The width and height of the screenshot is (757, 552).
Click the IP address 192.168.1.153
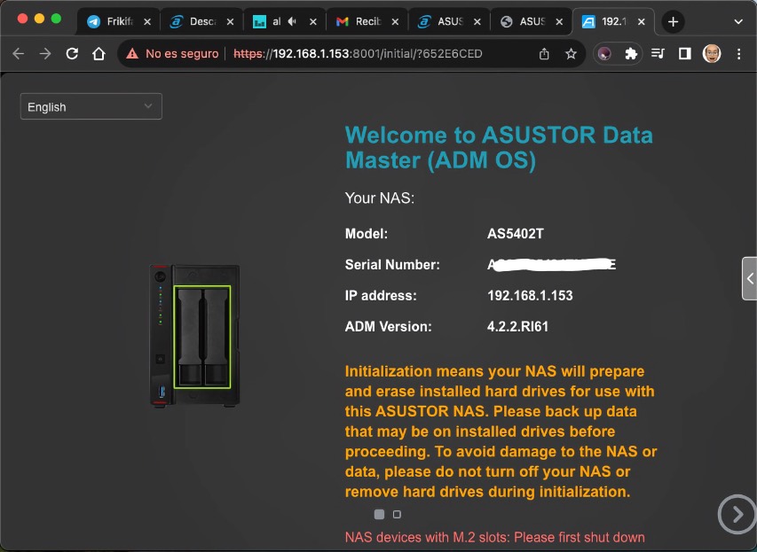click(x=530, y=296)
